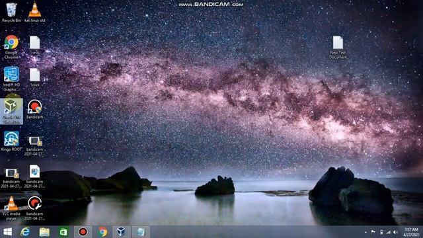Switch to VirtualBox in the taskbar
The height and width of the screenshot is (238, 423).
tap(121, 232)
